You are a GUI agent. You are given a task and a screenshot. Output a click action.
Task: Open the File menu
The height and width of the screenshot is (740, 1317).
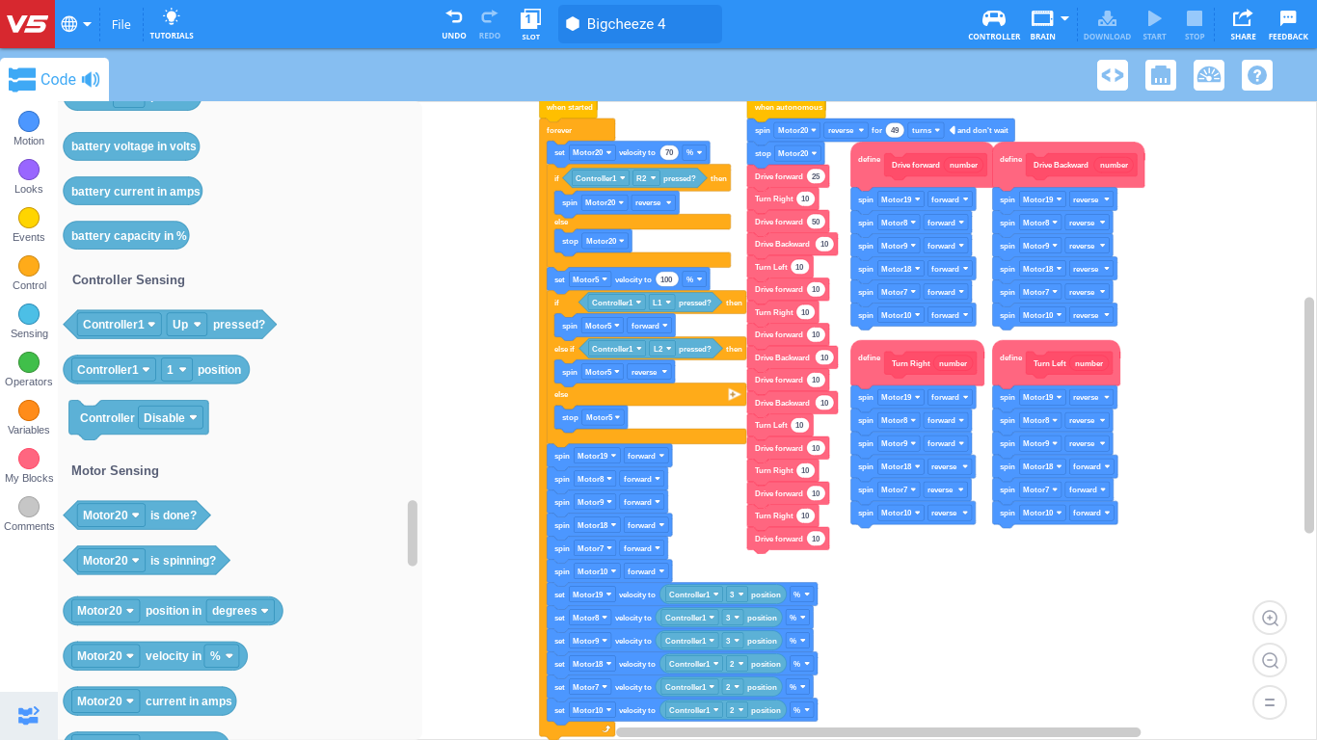pyautogui.click(x=121, y=24)
